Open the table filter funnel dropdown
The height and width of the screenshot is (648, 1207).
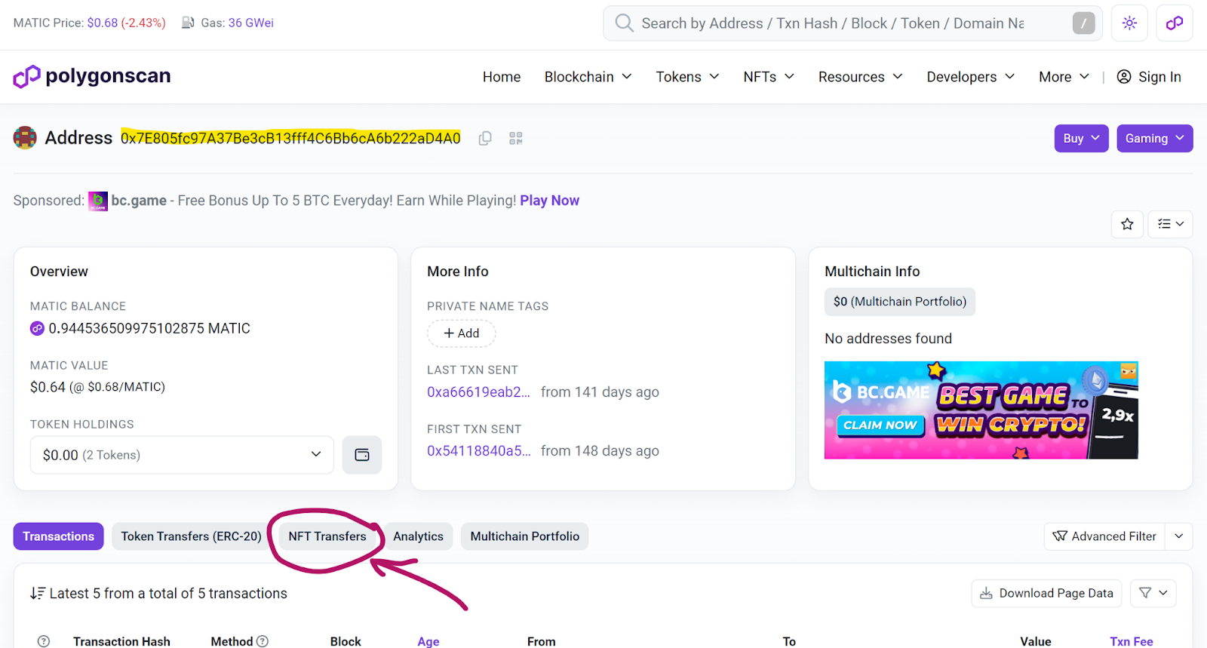coord(1153,593)
